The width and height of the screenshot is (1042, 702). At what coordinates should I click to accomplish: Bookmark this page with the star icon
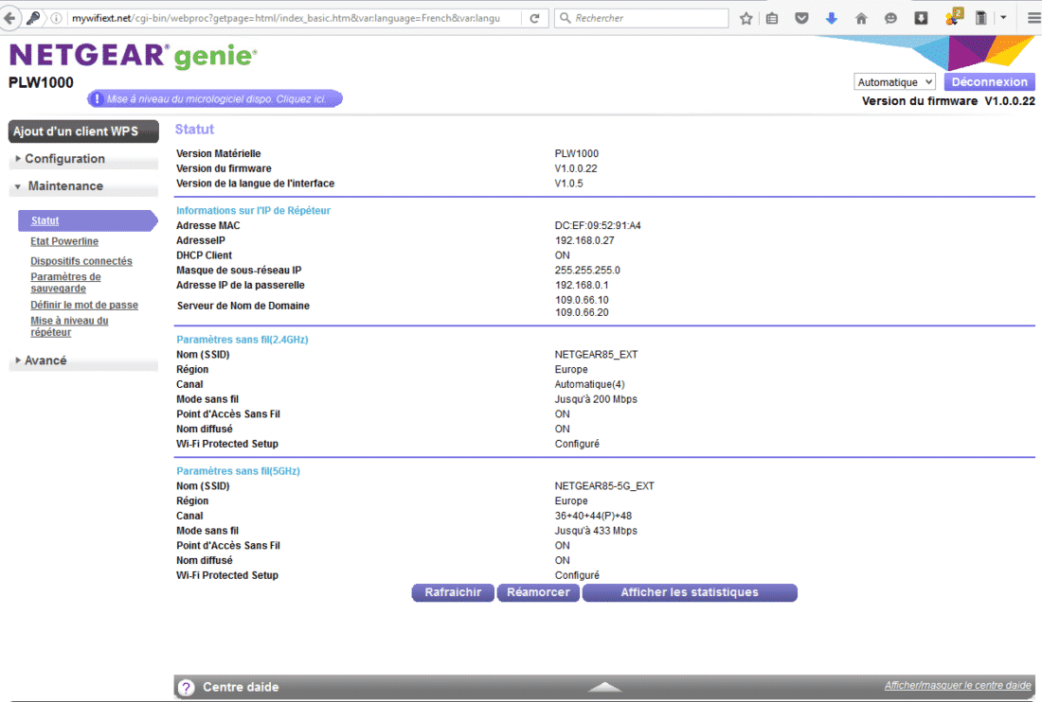coord(746,18)
